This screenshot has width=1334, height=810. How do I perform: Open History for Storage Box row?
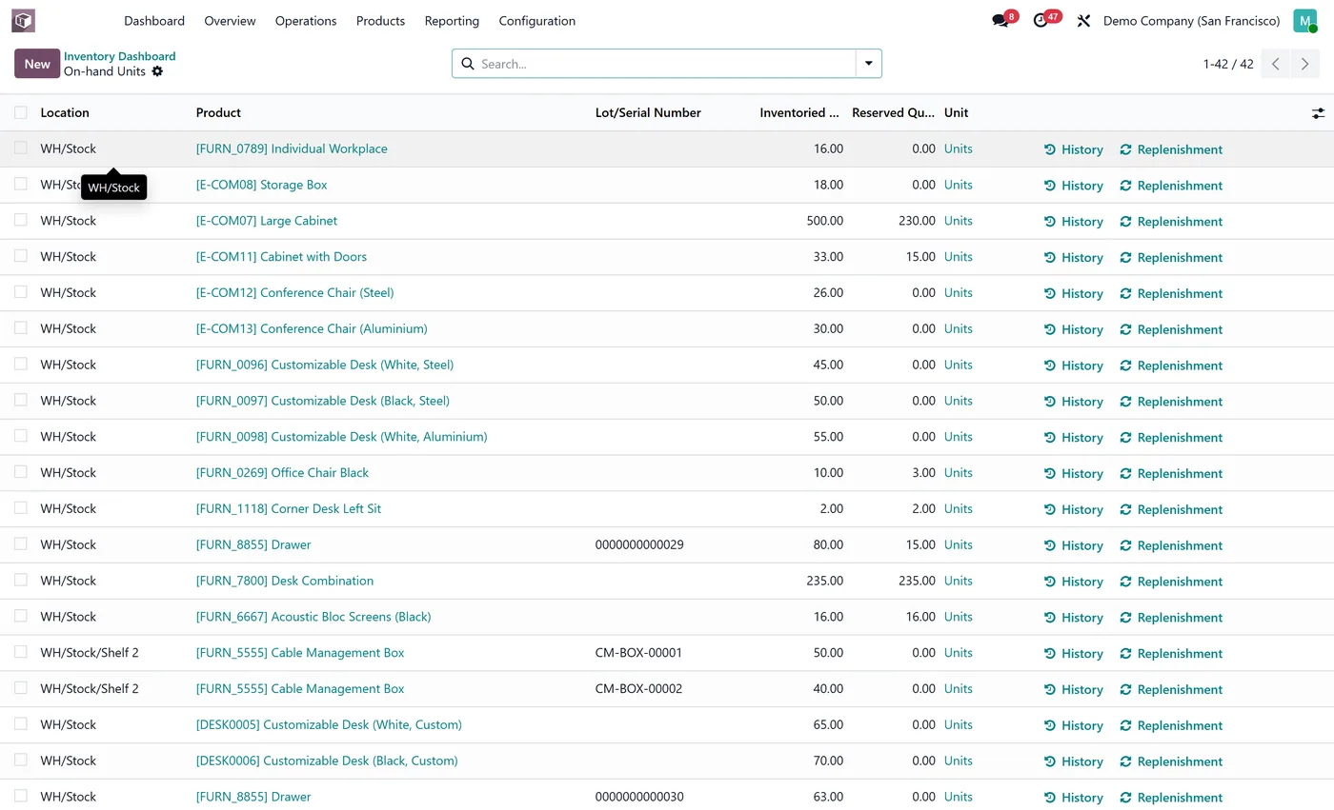[x=1073, y=186]
